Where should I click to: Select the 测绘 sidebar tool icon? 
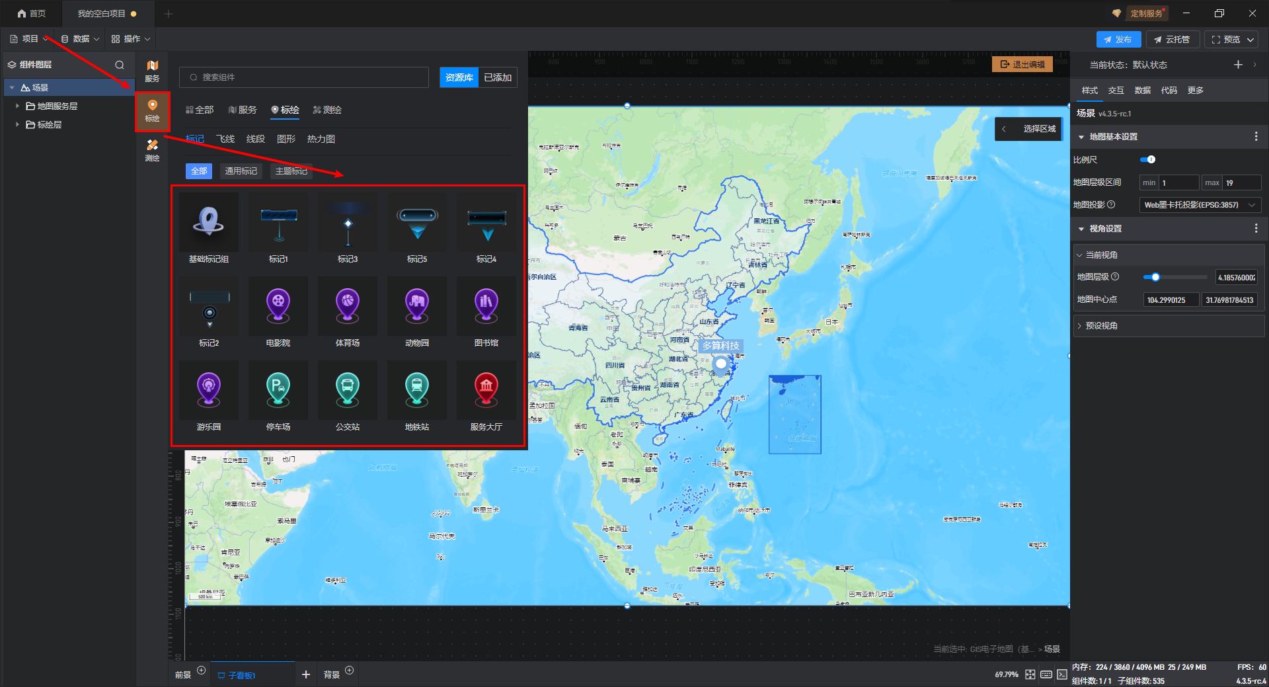152,149
